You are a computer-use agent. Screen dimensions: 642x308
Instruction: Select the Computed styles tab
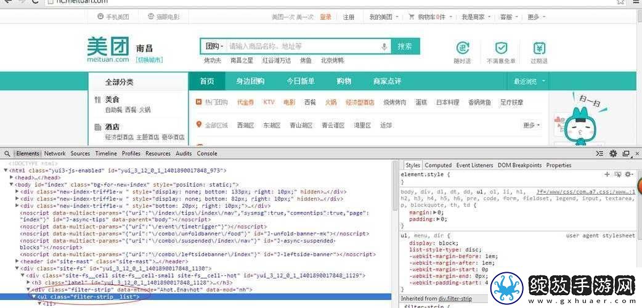[438, 166]
